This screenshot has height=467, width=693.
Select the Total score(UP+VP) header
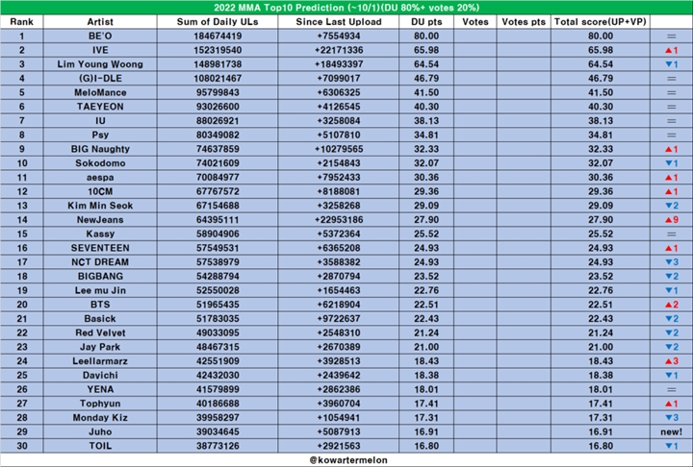pyautogui.click(x=601, y=22)
